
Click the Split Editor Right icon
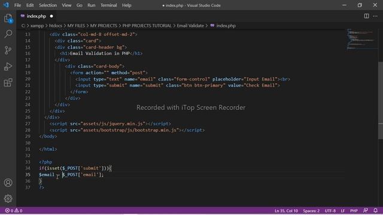pyautogui.click(x=366, y=16)
